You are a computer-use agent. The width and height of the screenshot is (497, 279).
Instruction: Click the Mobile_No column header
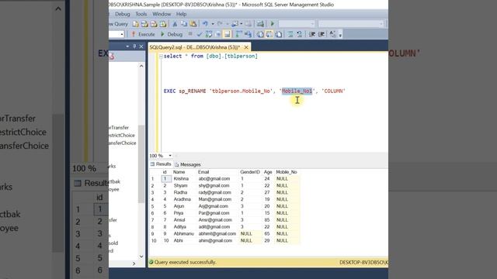click(x=287, y=172)
